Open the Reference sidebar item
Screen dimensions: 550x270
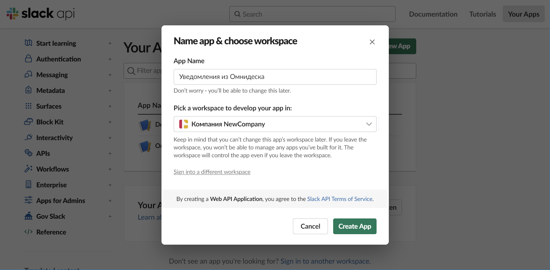click(x=51, y=232)
